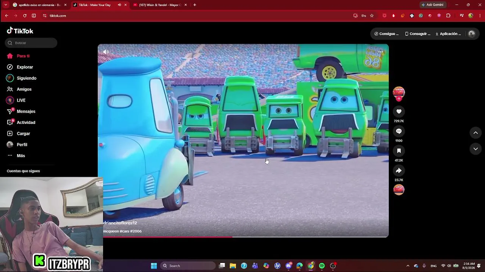Open the spinning sound disc below share

pos(399,190)
